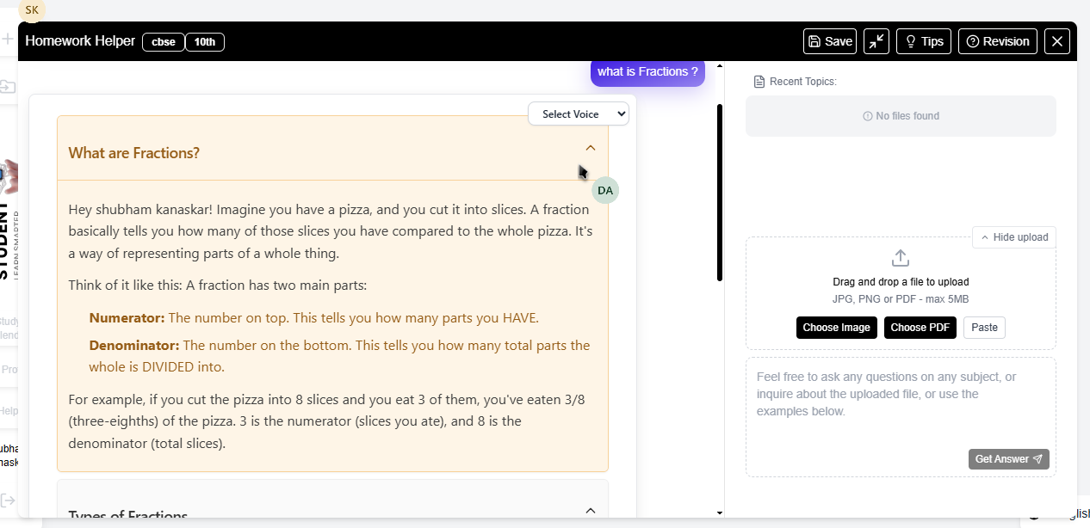The height and width of the screenshot is (528, 1090).
Task: Close the Homework Helper panel
Action: coord(1057,41)
